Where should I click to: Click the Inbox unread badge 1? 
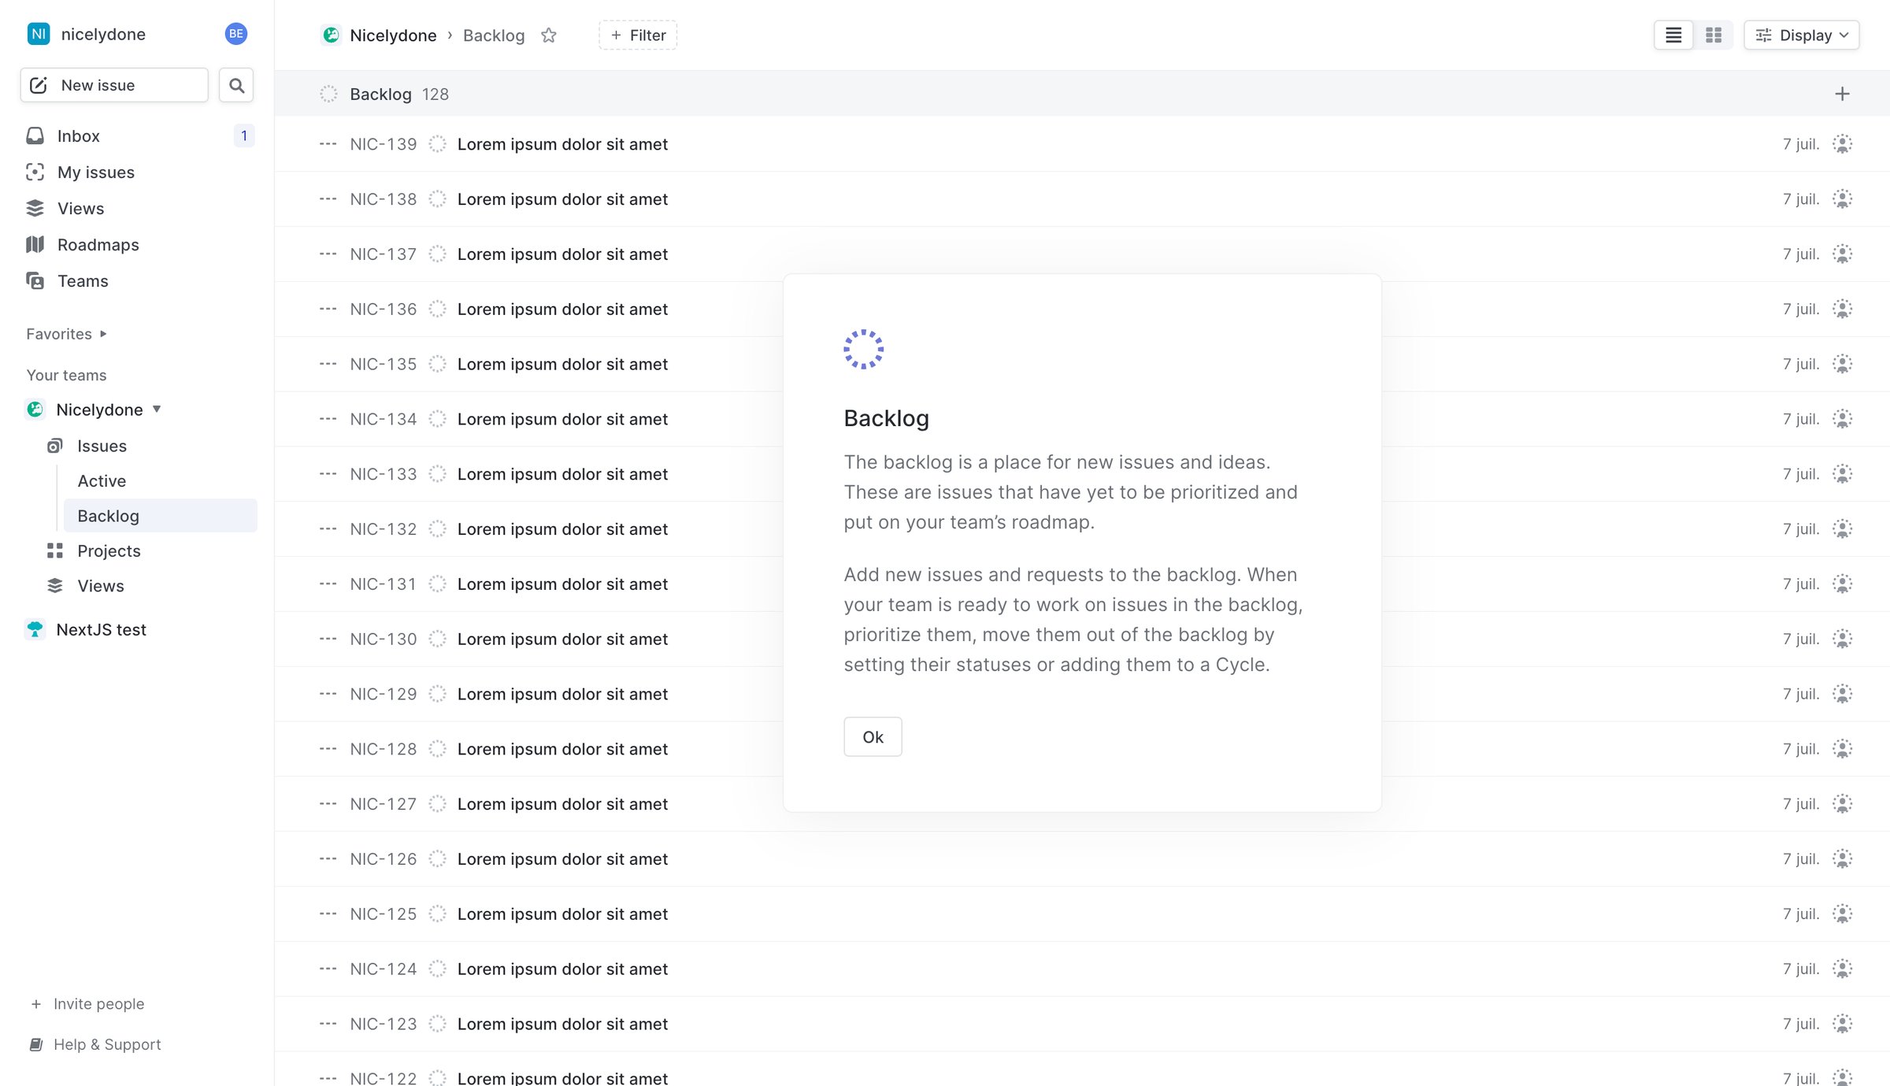(x=244, y=136)
